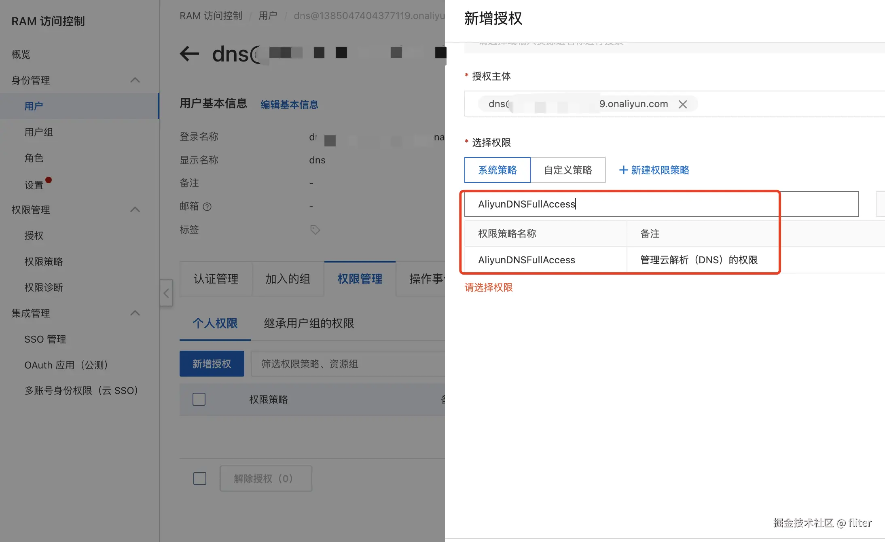Tick the checkbox beside 解除授权
This screenshot has height=542, width=885.
point(200,478)
